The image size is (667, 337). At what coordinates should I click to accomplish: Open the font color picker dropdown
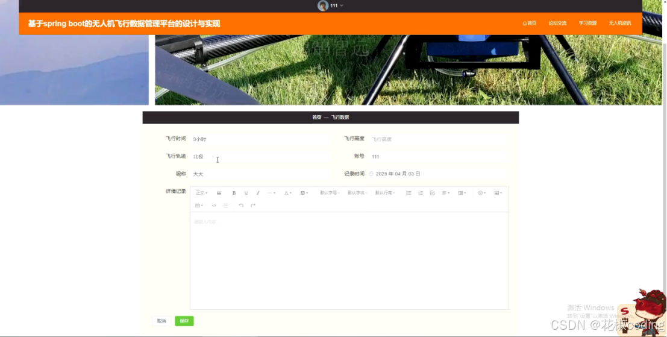point(287,193)
